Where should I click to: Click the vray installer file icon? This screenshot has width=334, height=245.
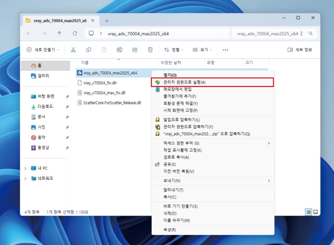coord(80,73)
